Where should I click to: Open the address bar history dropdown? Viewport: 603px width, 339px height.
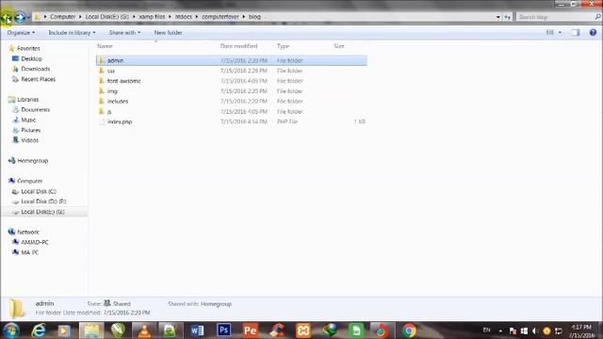tap(498, 17)
